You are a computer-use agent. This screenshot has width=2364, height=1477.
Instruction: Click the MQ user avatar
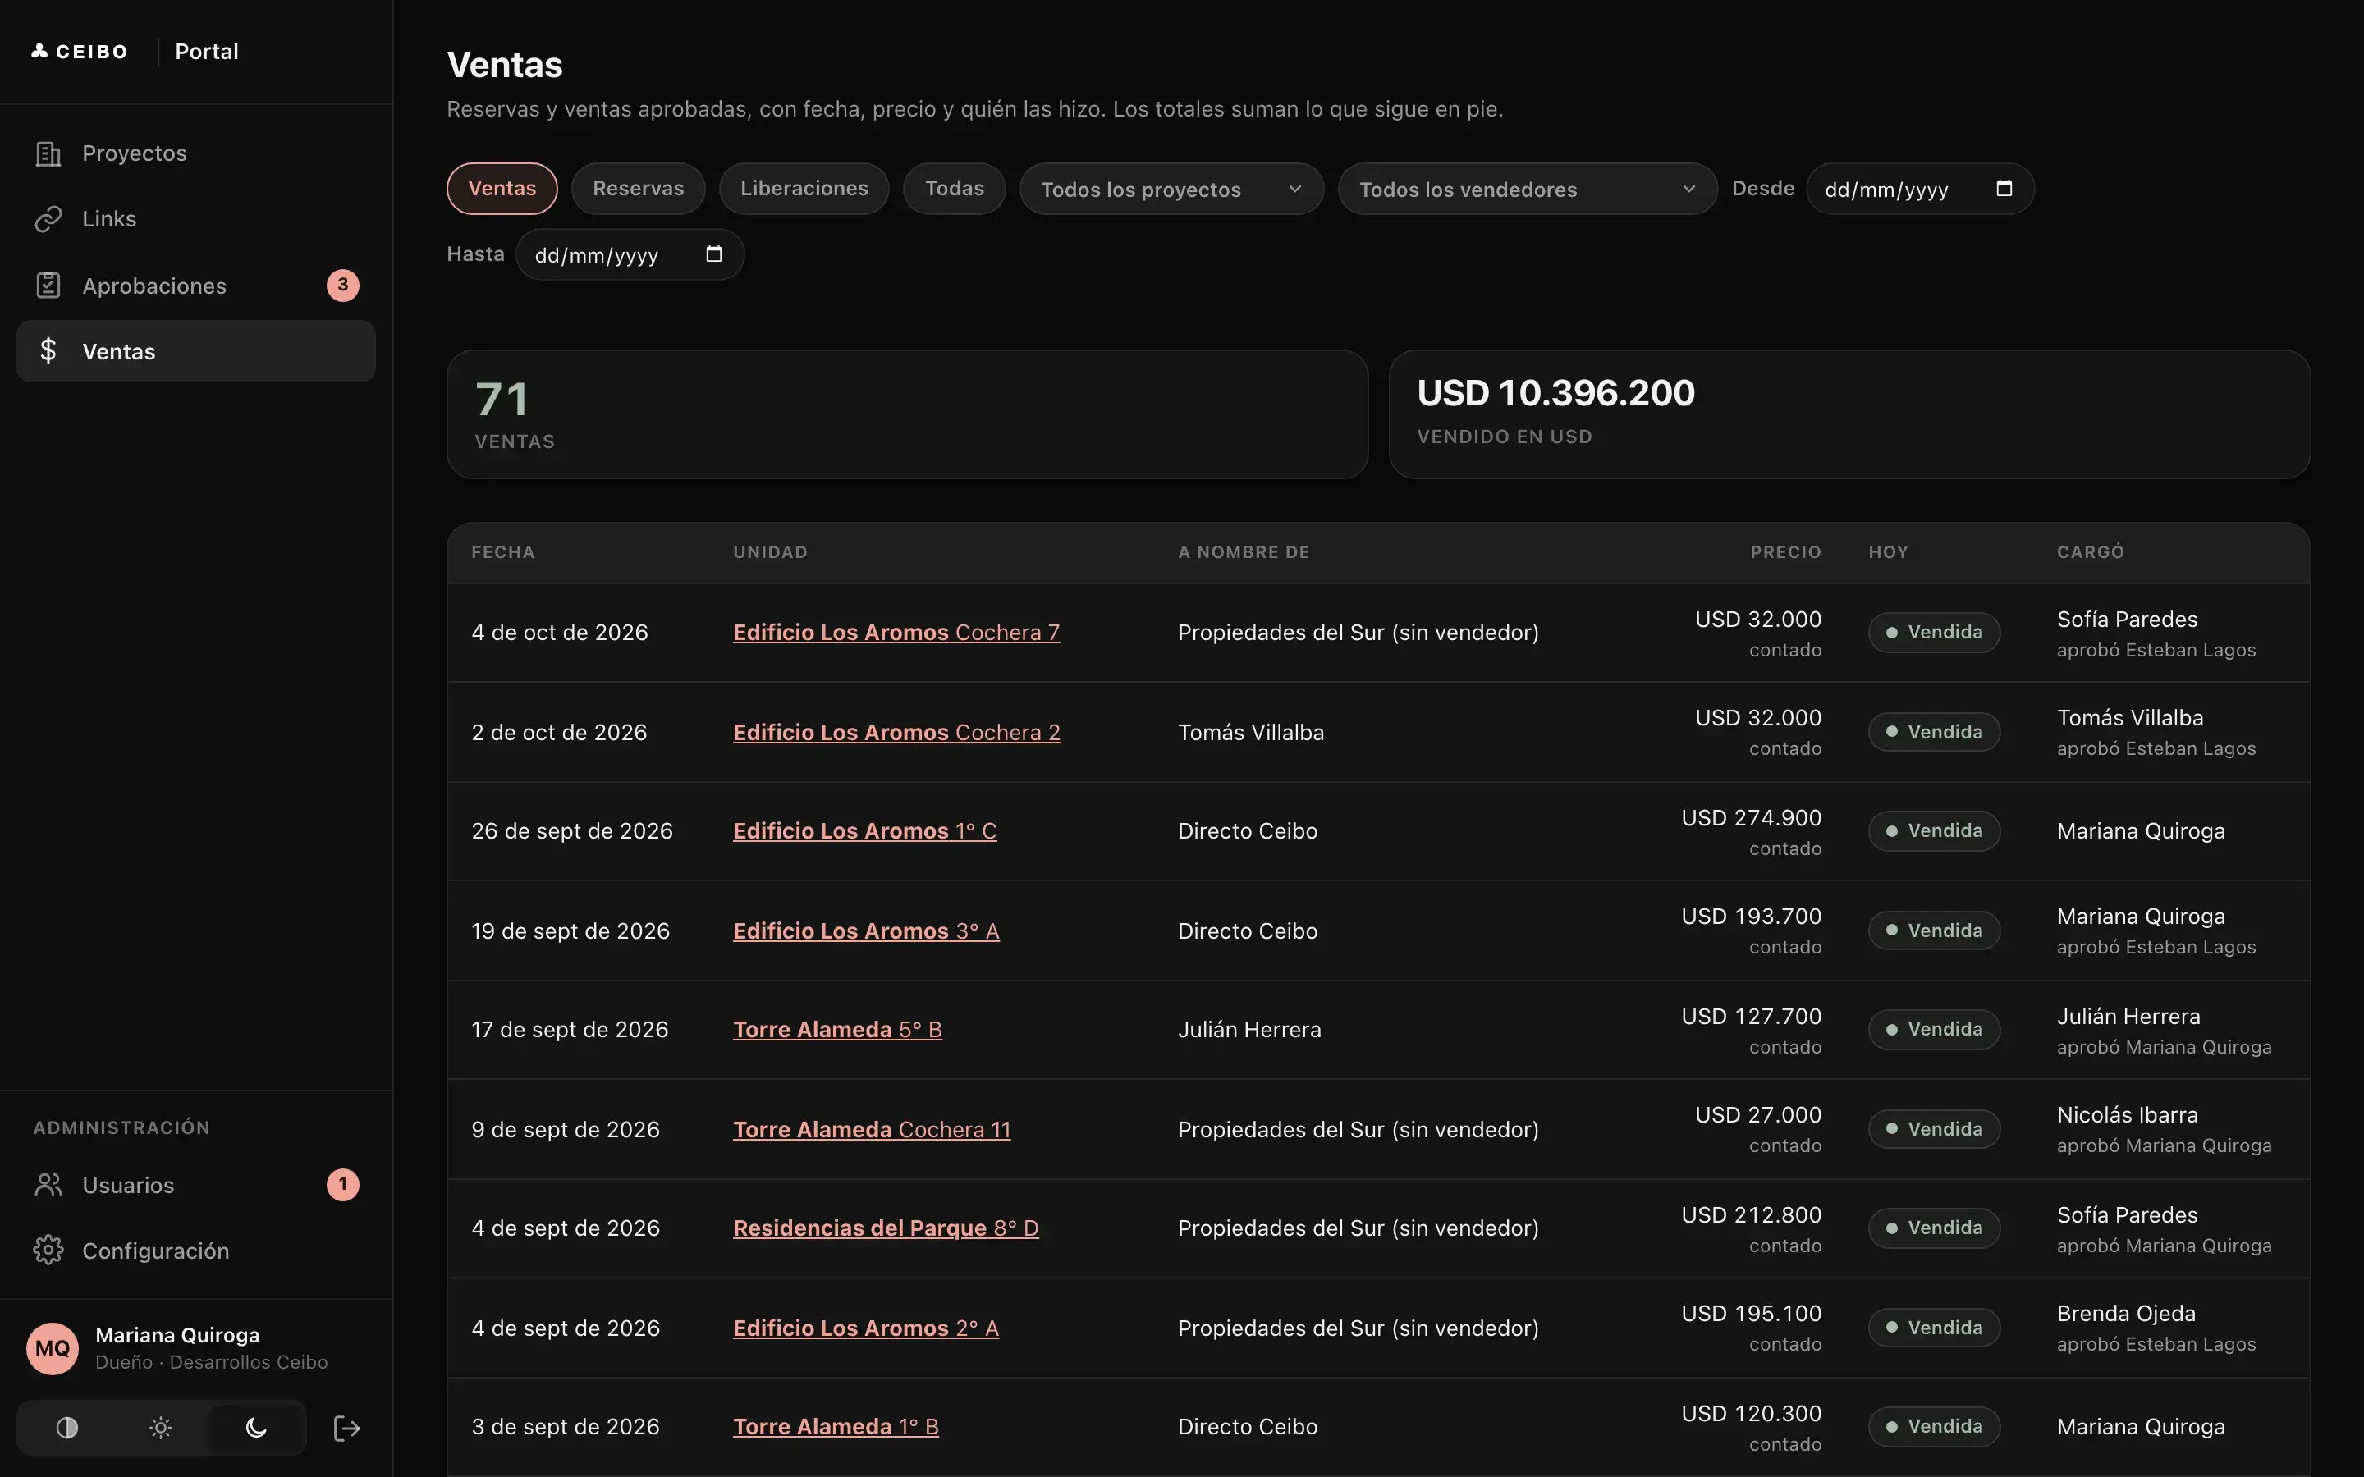pyautogui.click(x=52, y=1348)
